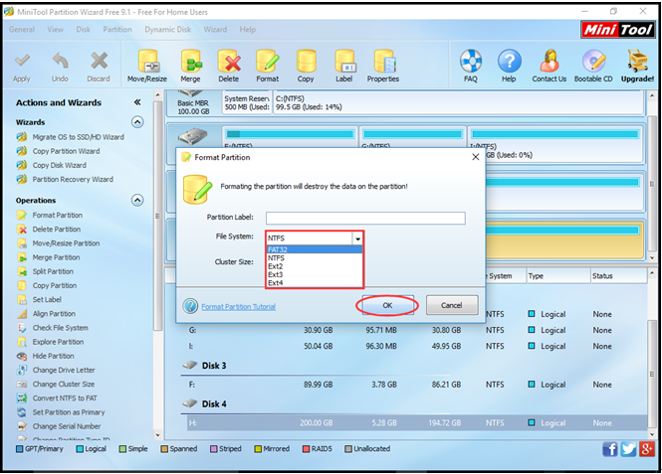Collapse the Operations section
Viewport: 662px width, 474px height.
[x=137, y=200]
